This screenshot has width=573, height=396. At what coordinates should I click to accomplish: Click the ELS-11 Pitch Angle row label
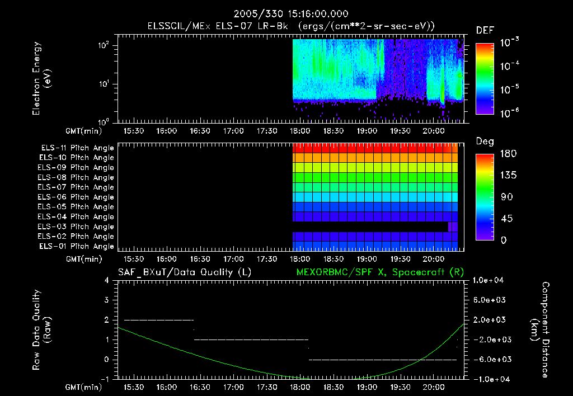tap(77, 148)
